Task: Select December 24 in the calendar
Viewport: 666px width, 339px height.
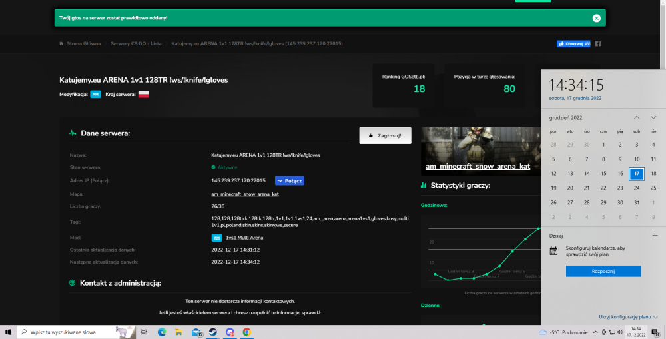Action: (637, 188)
